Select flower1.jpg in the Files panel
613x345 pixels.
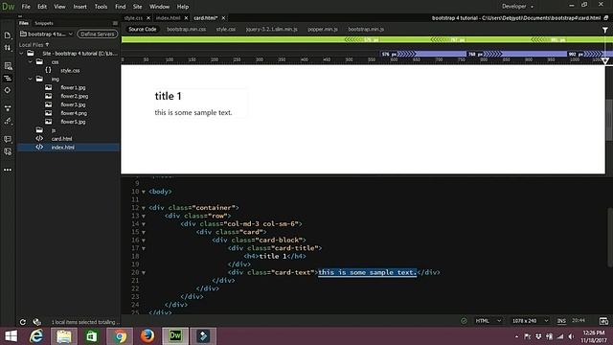tap(73, 87)
